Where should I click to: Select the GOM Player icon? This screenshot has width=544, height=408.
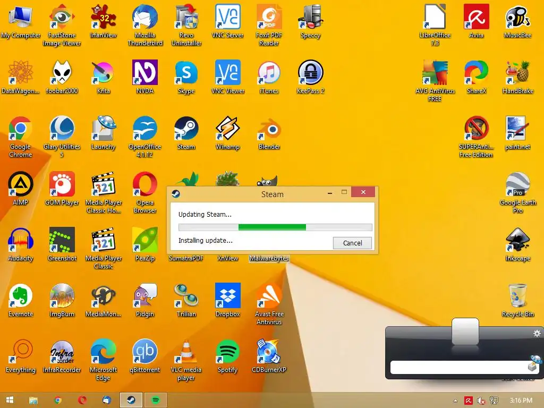click(62, 189)
